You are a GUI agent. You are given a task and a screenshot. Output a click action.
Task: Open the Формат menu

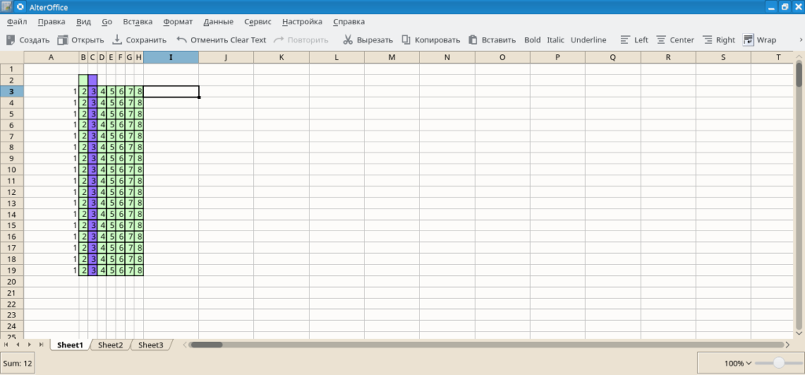(178, 22)
